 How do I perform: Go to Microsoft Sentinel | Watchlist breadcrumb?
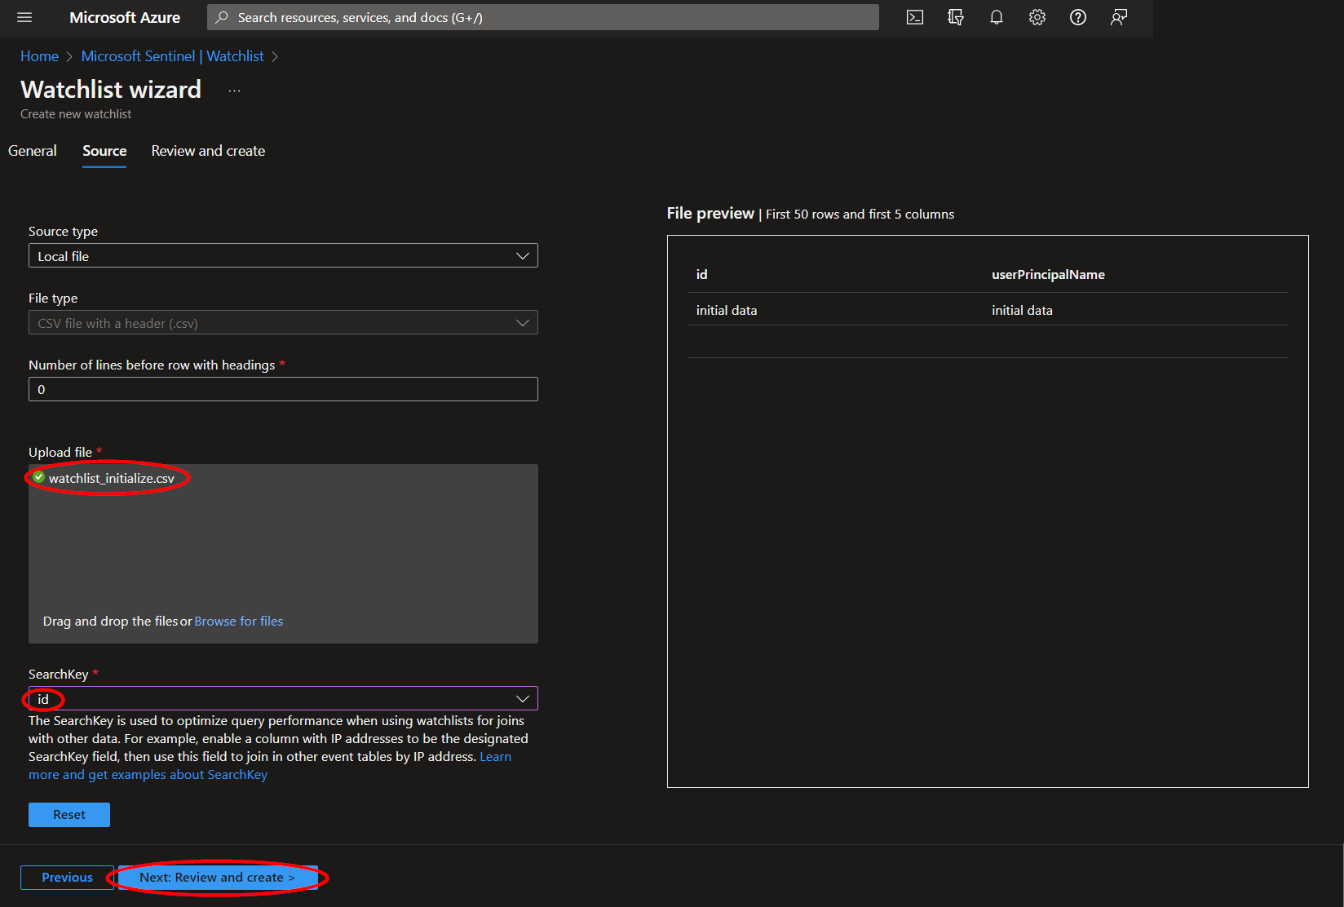[x=173, y=56]
